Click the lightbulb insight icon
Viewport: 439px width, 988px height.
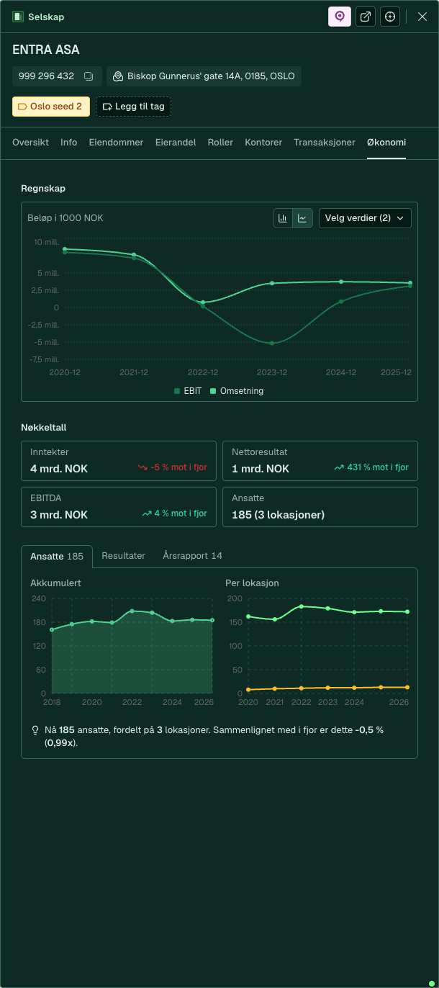35,730
